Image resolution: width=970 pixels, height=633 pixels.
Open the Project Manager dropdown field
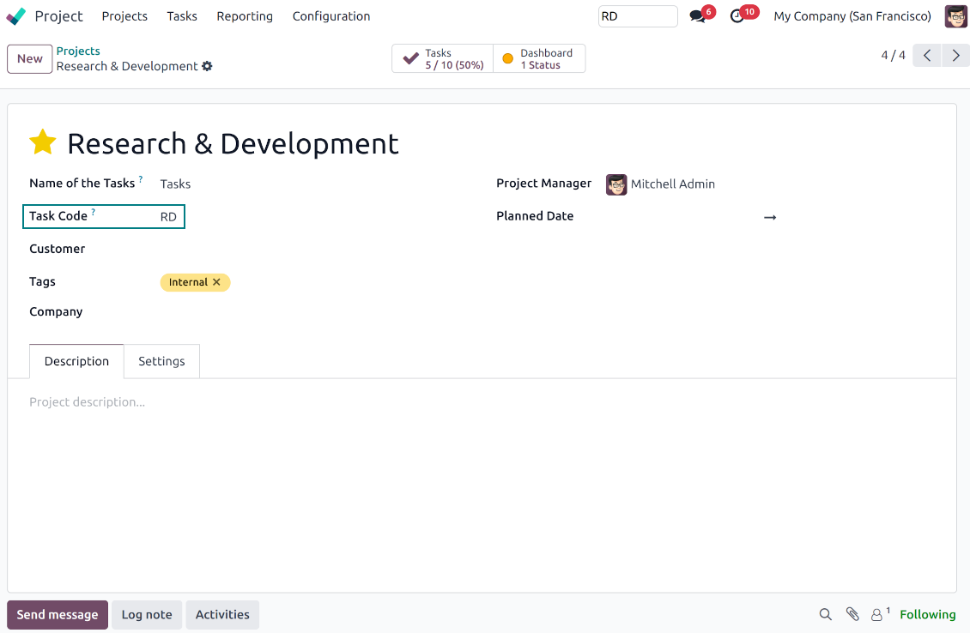673,184
